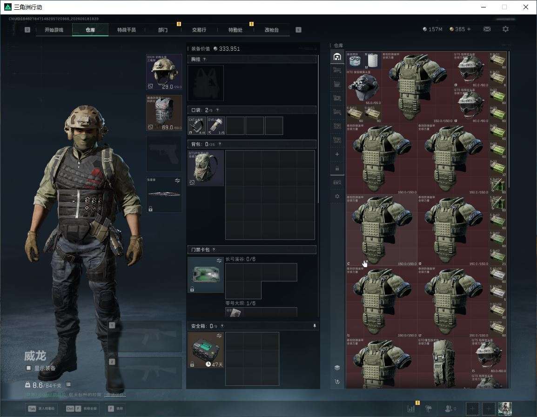The width and height of the screenshot is (537, 417).
Task: Click the Tab 进入特勤处 button
Action: [x=41, y=409]
